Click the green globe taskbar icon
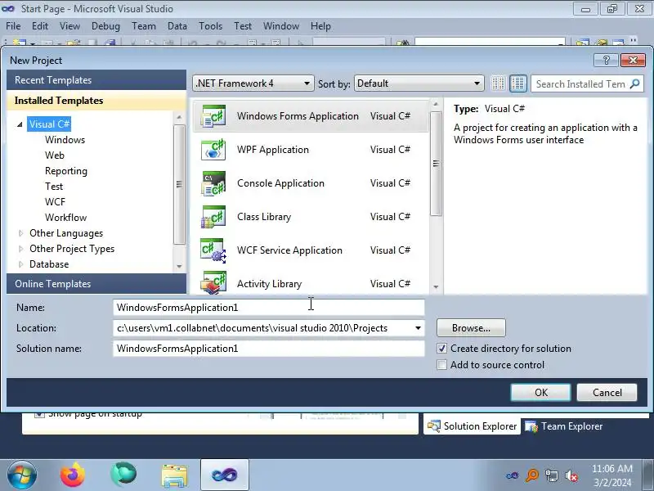 tap(123, 475)
